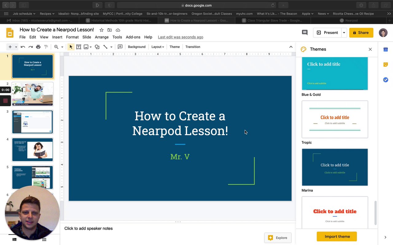
Task: Open the comment history icon
Action: click(305, 32)
